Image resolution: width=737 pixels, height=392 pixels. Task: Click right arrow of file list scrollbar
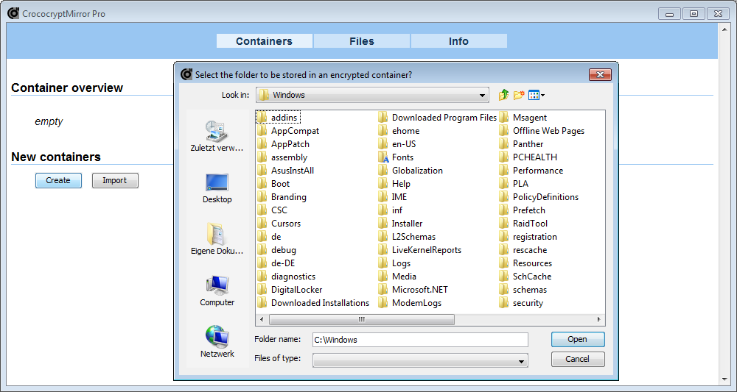point(598,319)
